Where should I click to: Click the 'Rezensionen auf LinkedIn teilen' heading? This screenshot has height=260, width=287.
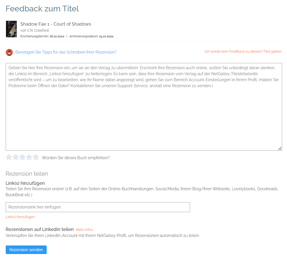40,230
